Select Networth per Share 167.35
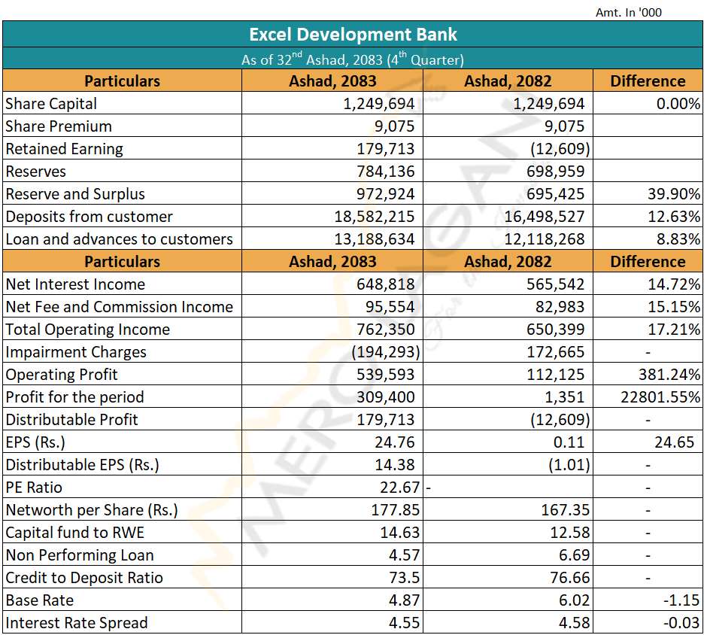The image size is (704, 635). 566,510
